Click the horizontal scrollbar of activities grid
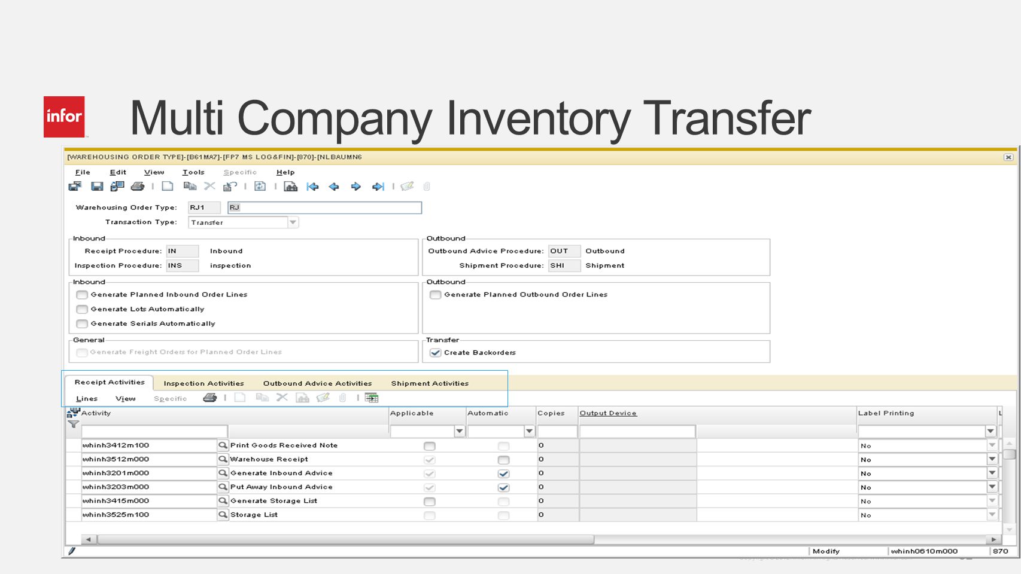 click(x=346, y=539)
